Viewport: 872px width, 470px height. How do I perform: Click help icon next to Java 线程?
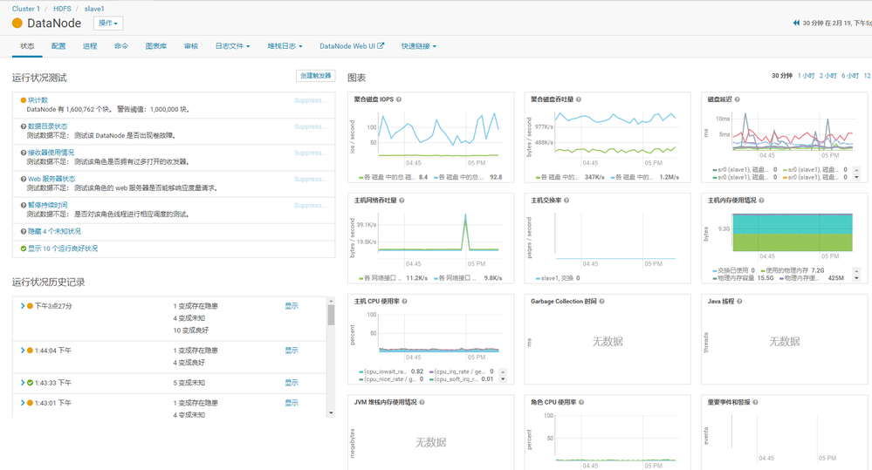tap(739, 302)
